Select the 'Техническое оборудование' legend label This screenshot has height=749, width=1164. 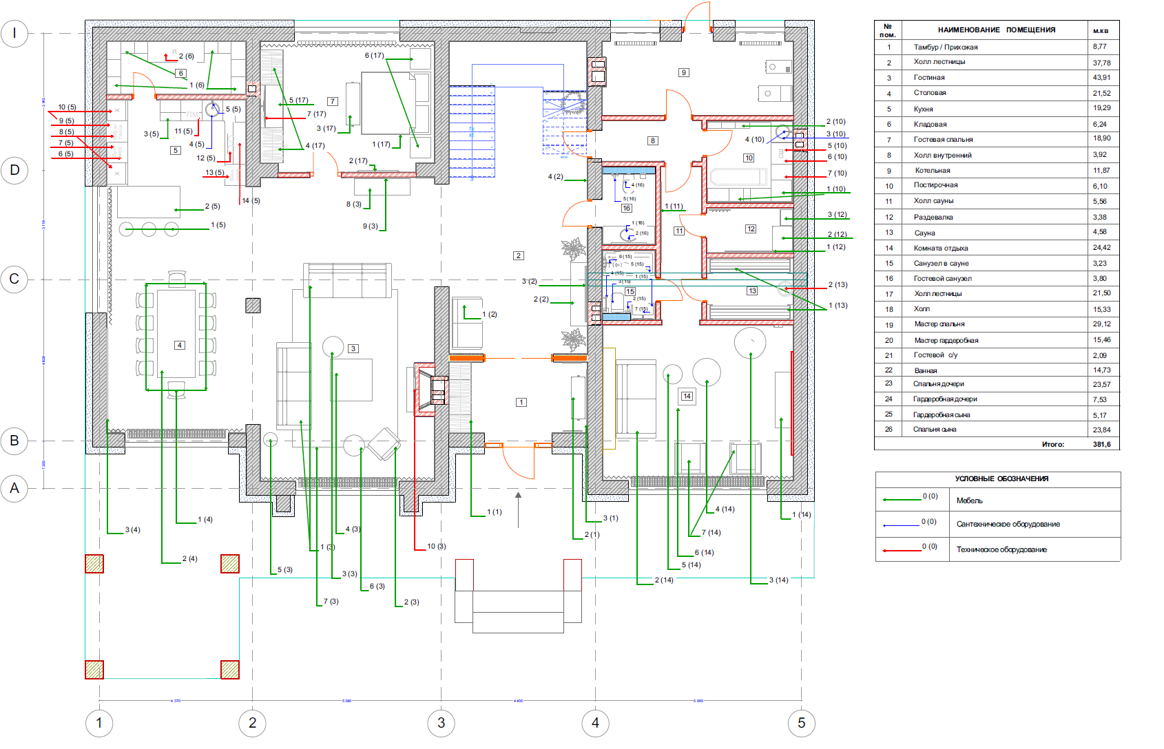[1001, 550]
